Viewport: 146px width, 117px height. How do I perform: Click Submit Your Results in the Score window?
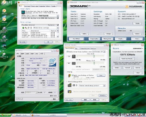coord(127,59)
